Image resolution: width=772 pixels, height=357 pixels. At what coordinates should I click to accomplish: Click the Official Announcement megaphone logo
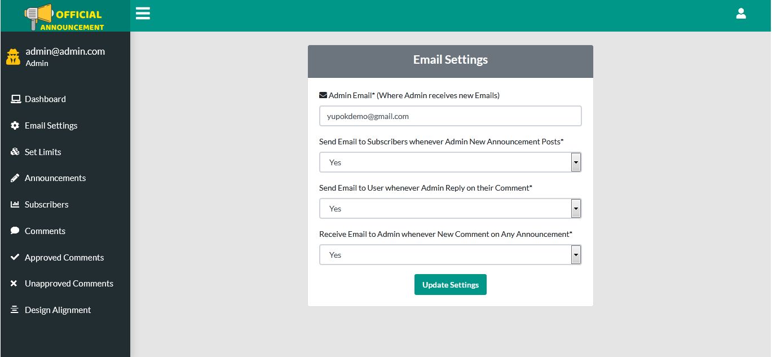click(x=38, y=17)
